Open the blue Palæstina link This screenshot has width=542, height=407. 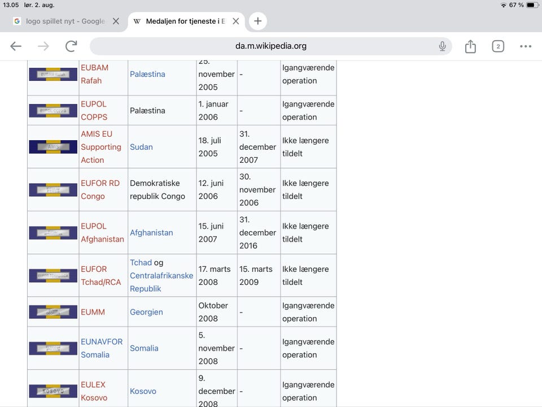pyautogui.click(x=147, y=74)
